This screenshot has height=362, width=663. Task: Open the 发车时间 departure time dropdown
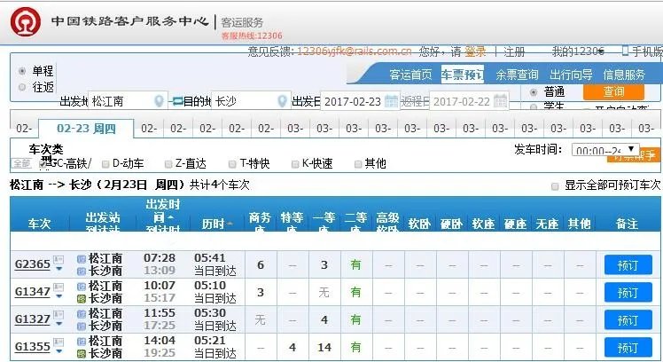tap(605, 149)
